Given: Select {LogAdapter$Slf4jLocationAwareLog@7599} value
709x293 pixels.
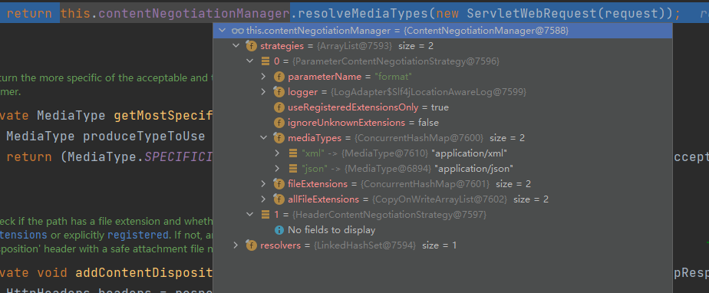Looking at the screenshot, I should click(x=429, y=92).
